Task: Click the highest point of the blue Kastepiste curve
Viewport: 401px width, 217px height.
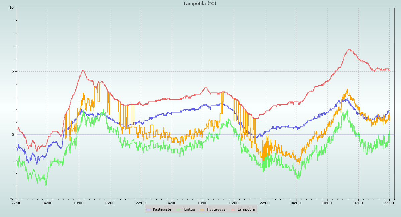Action: [347, 99]
